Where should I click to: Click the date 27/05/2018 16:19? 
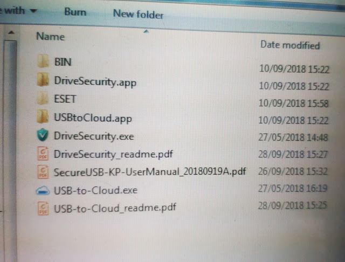293,188
